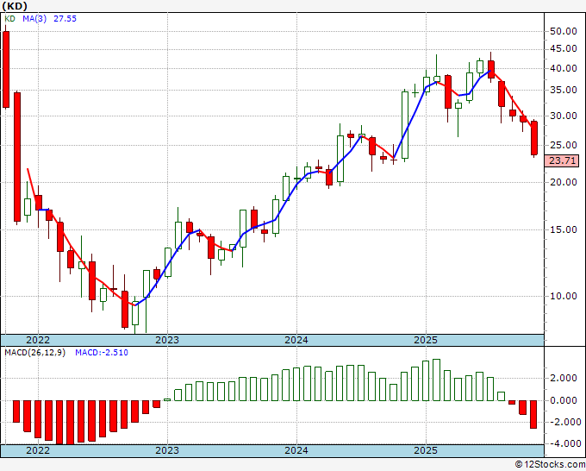Screen dimensions: 586x471
Task: Click 2023 on the price chart timeline
Action: pyautogui.click(x=167, y=340)
